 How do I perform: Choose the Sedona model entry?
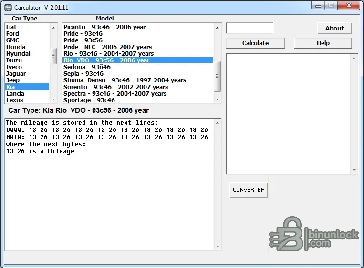138,67
